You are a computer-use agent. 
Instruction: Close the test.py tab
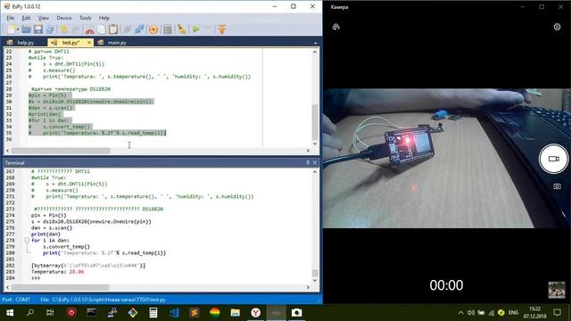(89, 43)
